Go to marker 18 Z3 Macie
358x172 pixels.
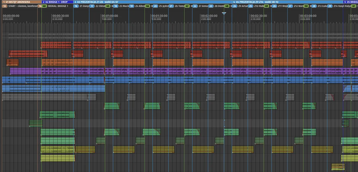click(116, 6)
